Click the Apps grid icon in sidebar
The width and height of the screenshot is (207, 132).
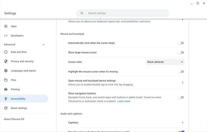(6, 26)
